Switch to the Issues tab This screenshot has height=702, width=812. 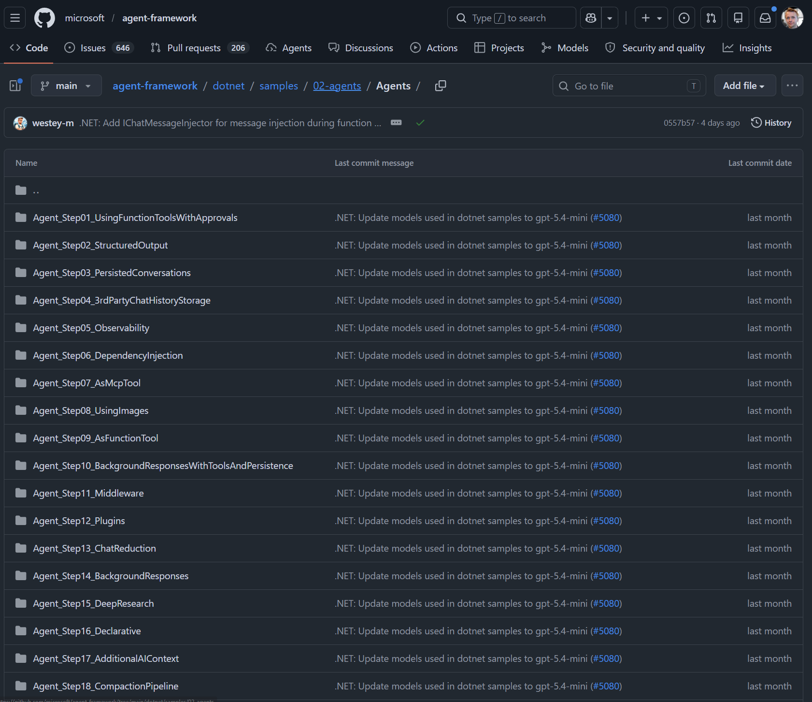[x=99, y=48]
